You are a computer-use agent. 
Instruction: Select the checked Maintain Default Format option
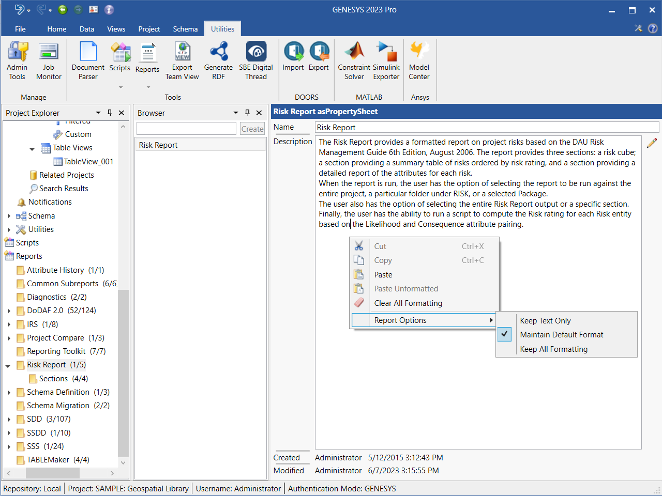(562, 335)
